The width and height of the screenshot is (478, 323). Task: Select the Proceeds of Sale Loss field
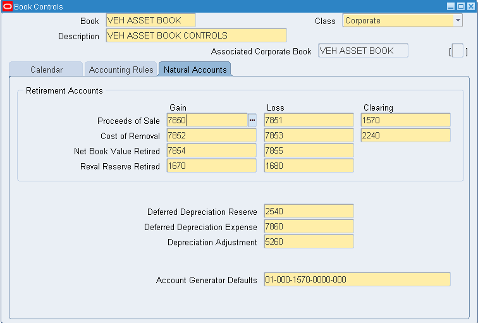click(309, 121)
